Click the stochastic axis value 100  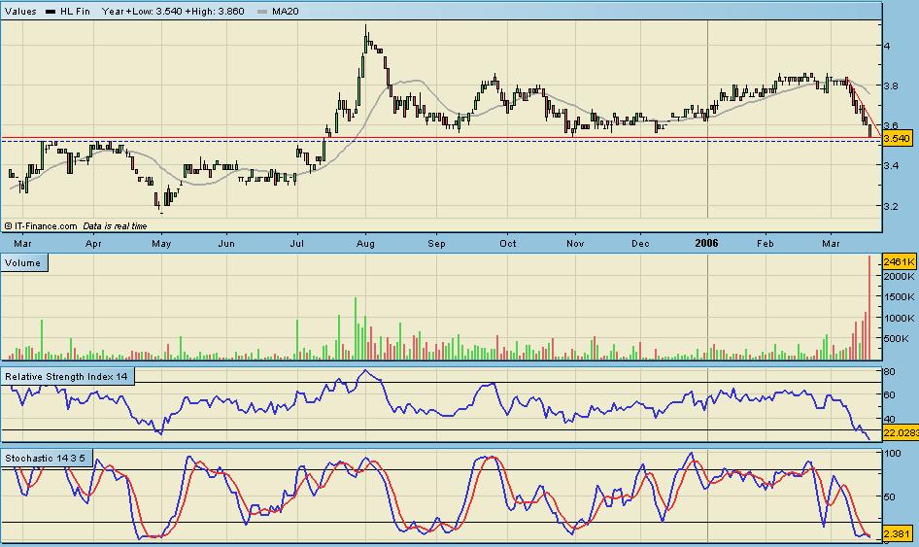893,453
